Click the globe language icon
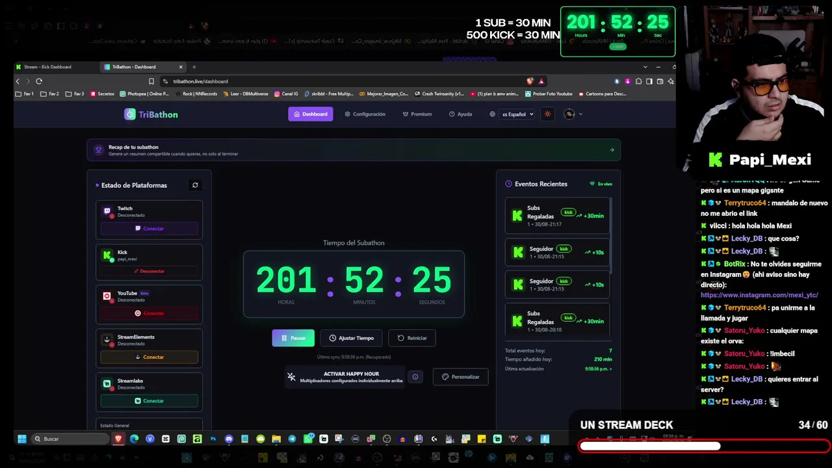Screen dimensions: 832x468 click(x=492, y=114)
